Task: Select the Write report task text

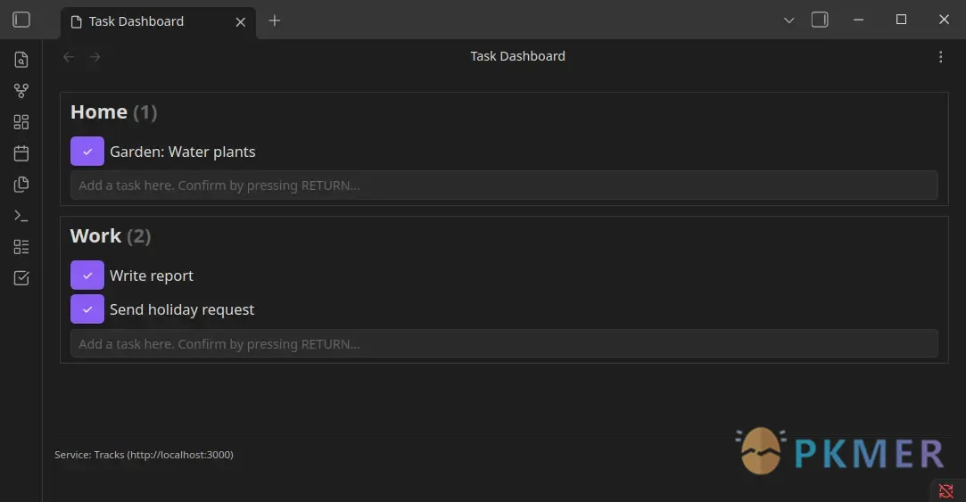Action: tap(152, 276)
